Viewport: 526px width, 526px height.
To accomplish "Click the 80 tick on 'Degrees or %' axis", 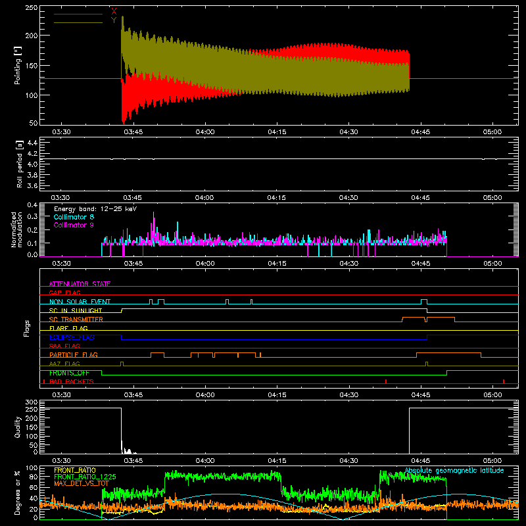I will point(34,477).
